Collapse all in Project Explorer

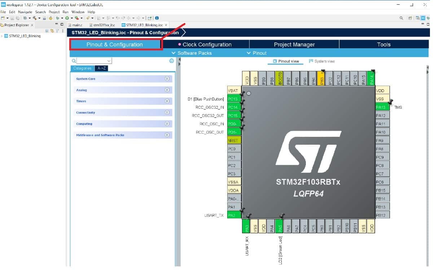click(x=47, y=31)
